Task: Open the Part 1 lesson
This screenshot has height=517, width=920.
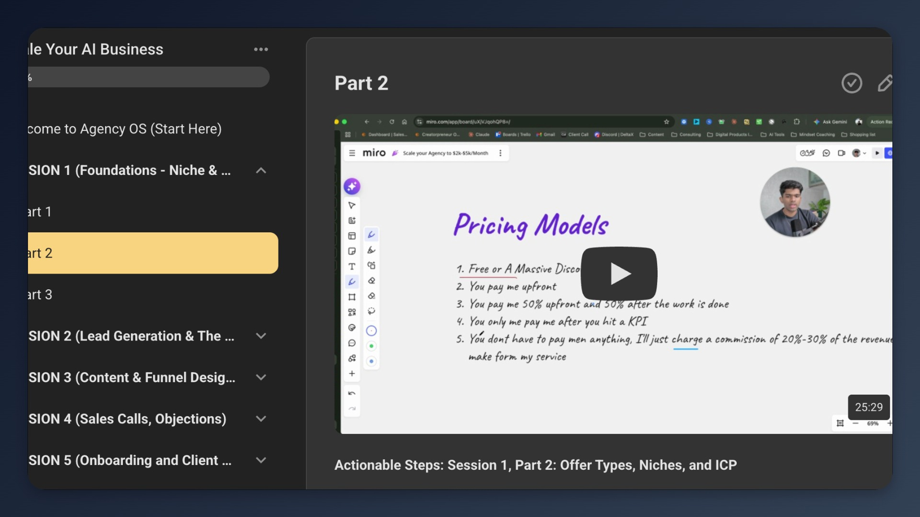Action: tap(40, 211)
